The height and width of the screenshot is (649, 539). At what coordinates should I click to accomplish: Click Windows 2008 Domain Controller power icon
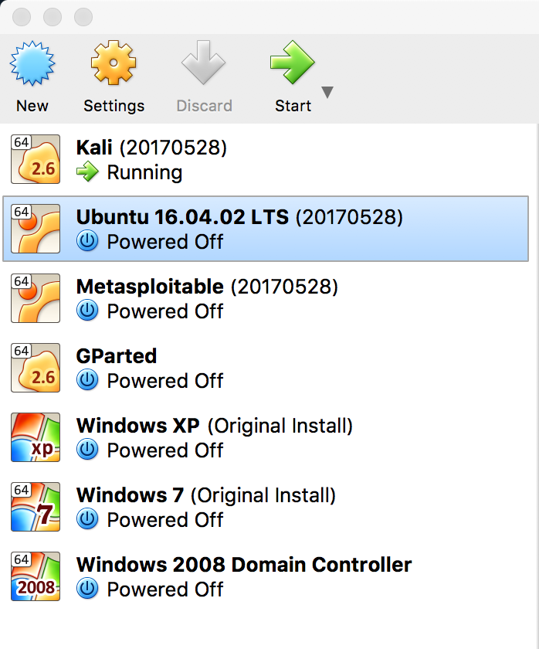tap(87, 589)
